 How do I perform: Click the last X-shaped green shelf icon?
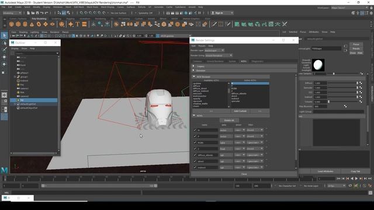(x=285, y=24)
